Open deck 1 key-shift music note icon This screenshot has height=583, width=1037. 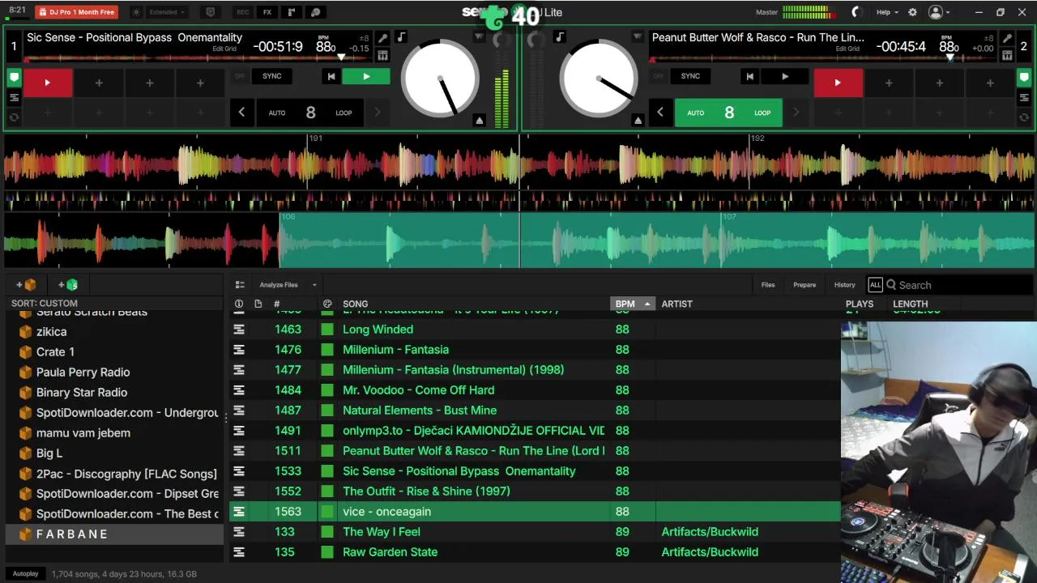coord(401,37)
